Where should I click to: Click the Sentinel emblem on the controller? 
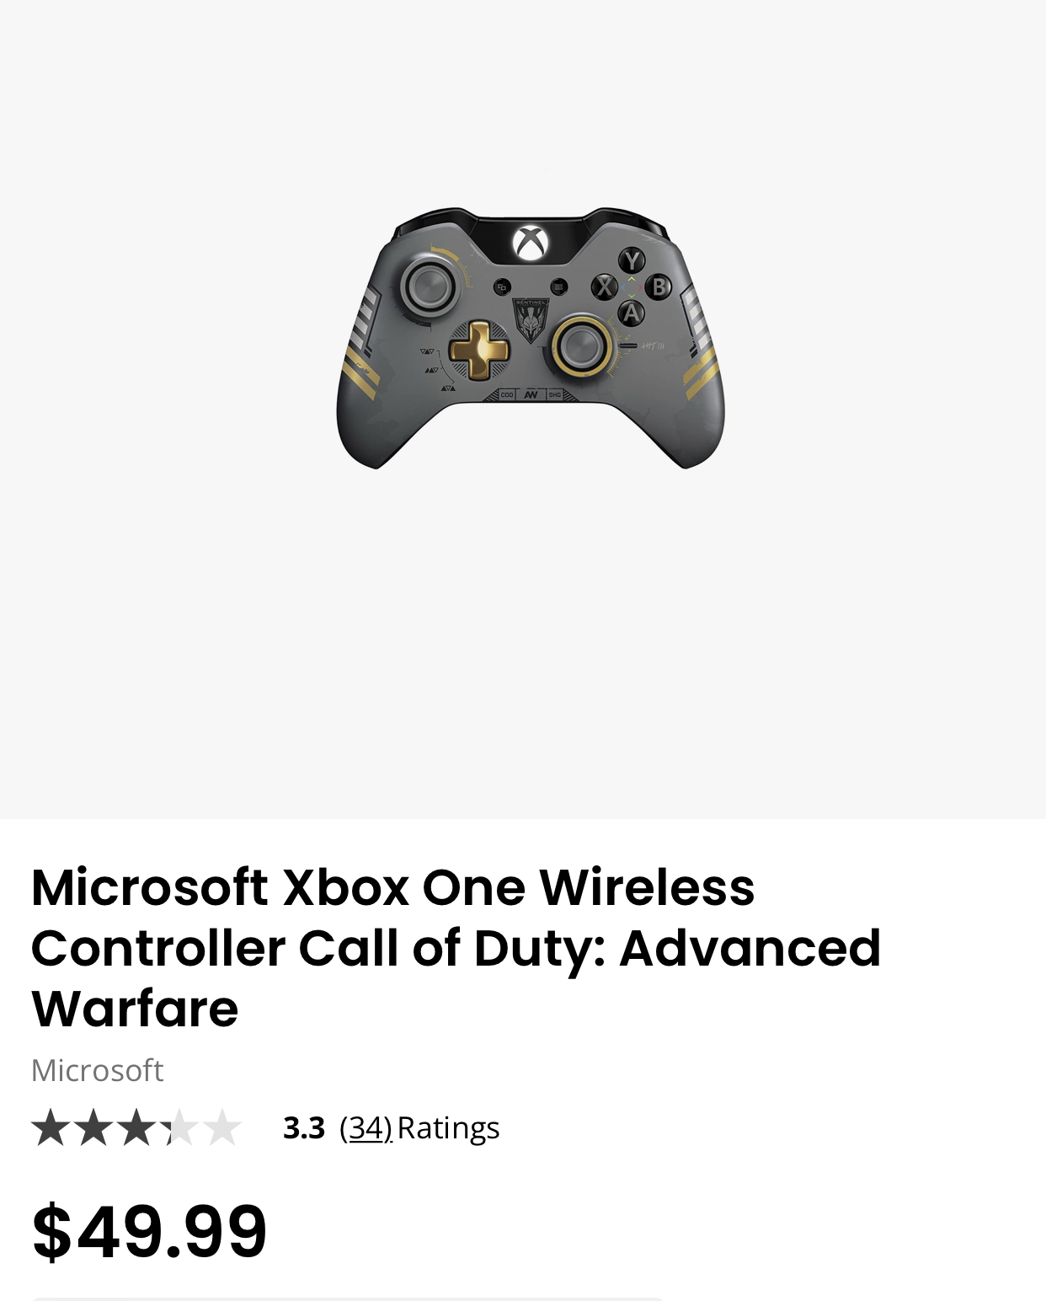[531, 320]
